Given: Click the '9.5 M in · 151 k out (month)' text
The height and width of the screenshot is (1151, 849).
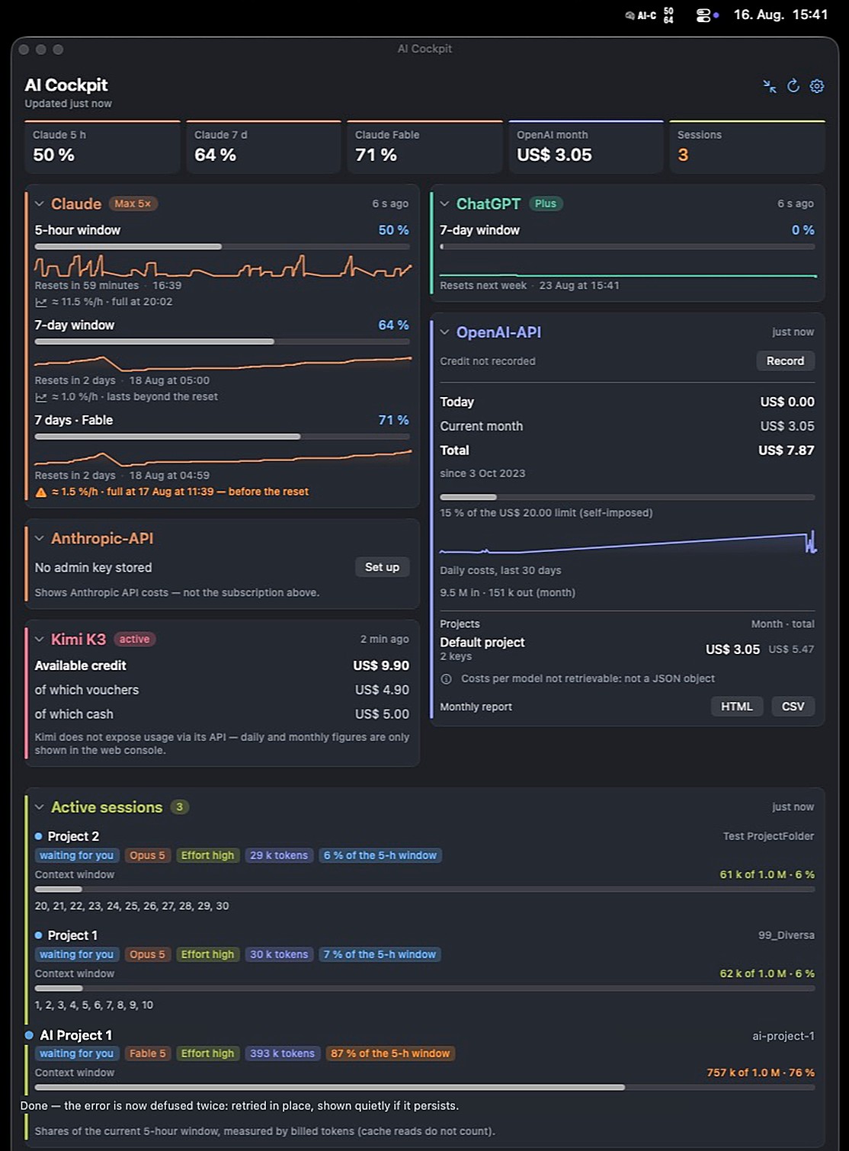Looking at the screenshot, I should click(508, 592).
